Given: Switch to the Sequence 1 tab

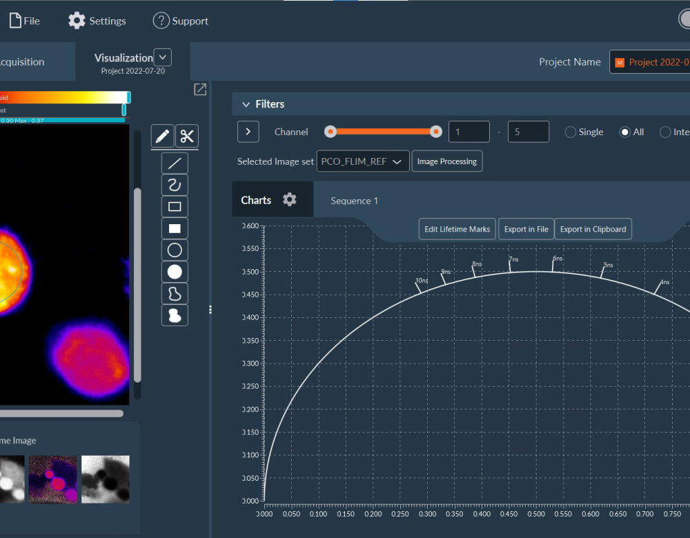Looking at the screenshot, I should point(354,201).
